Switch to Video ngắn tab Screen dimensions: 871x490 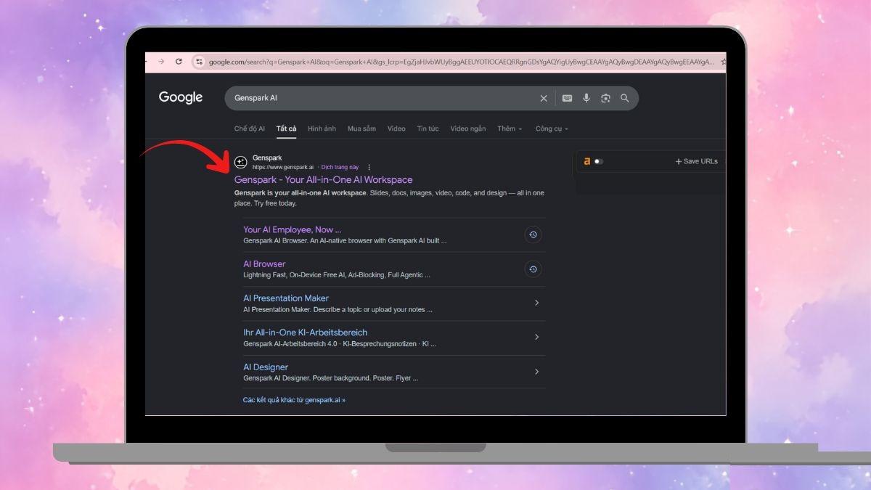[x=468, y=128]
